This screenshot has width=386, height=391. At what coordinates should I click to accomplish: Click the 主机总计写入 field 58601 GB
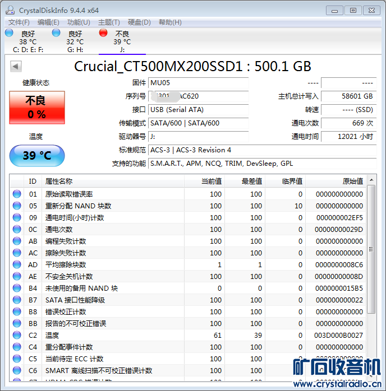(349, 96)
